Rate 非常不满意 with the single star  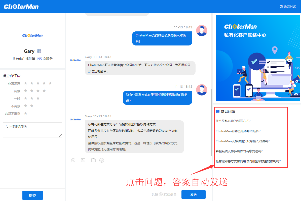point(25,113)
